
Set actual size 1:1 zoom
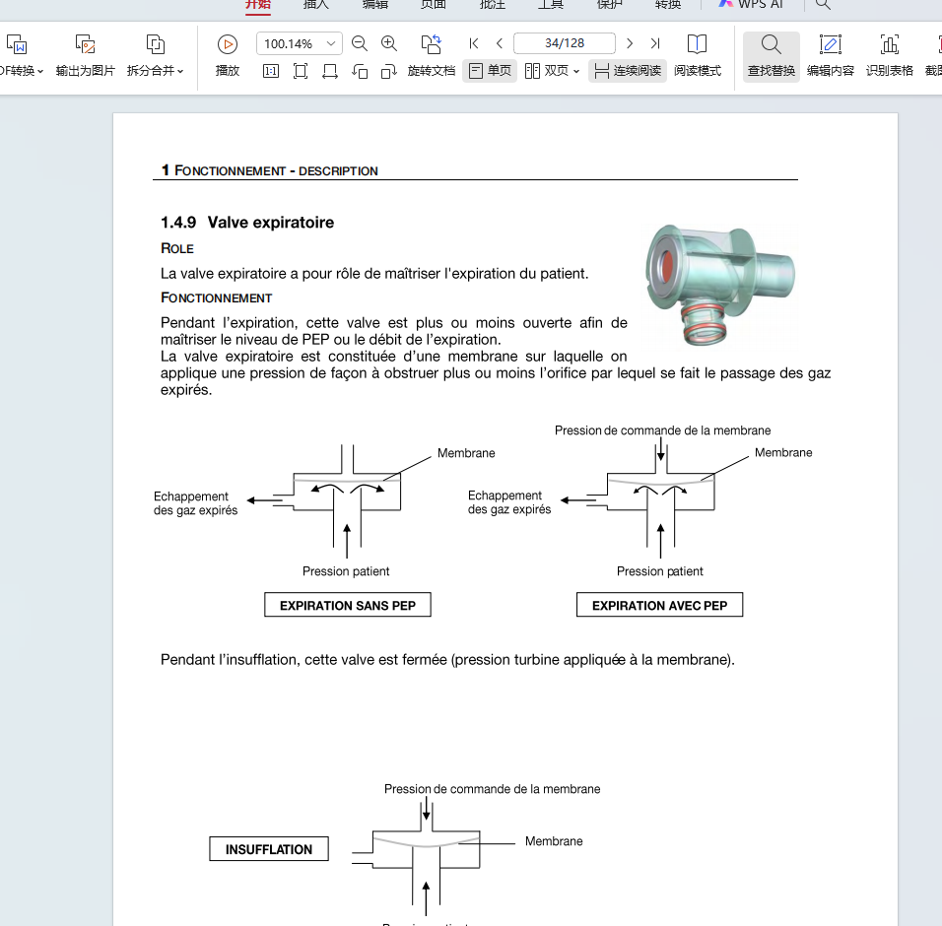[x=271, y=71]
